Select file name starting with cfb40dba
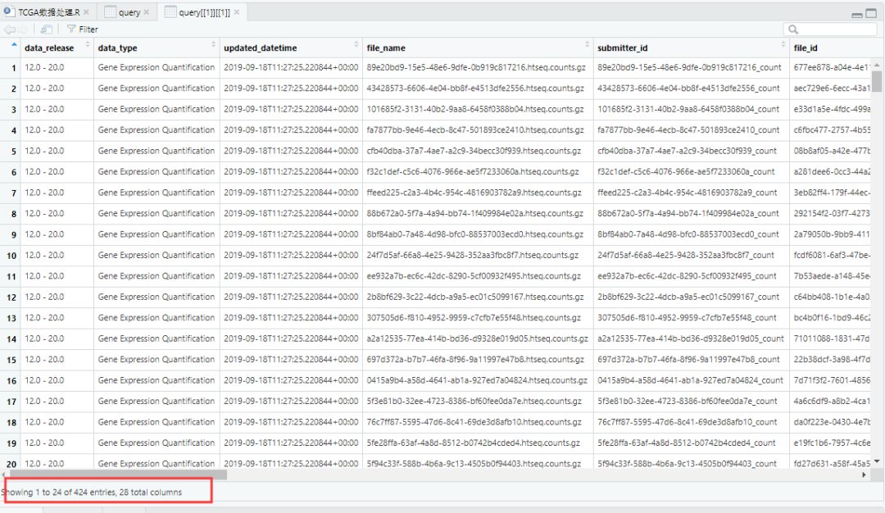The image size is (885, 513). click(474, 151)
